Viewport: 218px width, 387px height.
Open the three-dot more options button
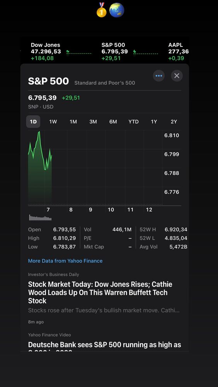pos(159,76)
